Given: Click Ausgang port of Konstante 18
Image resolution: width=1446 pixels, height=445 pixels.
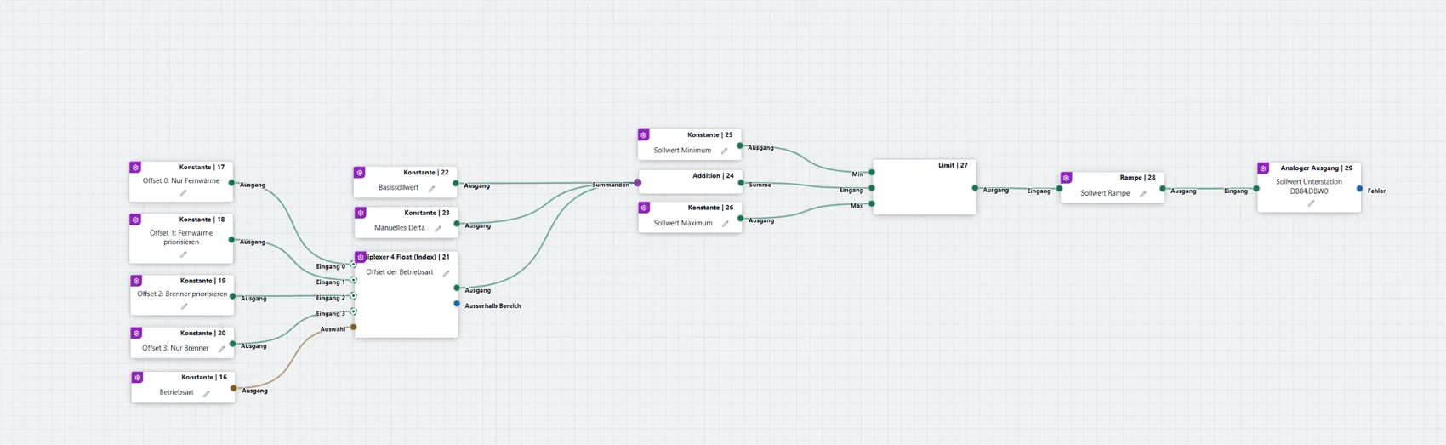Looking at the screenshot, I should click(231, 240).
